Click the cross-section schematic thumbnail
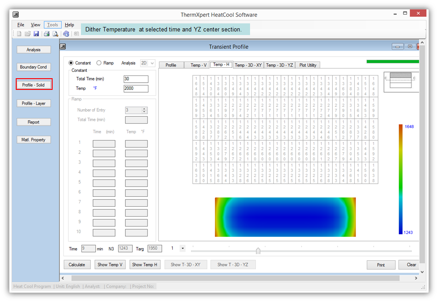 401,82
